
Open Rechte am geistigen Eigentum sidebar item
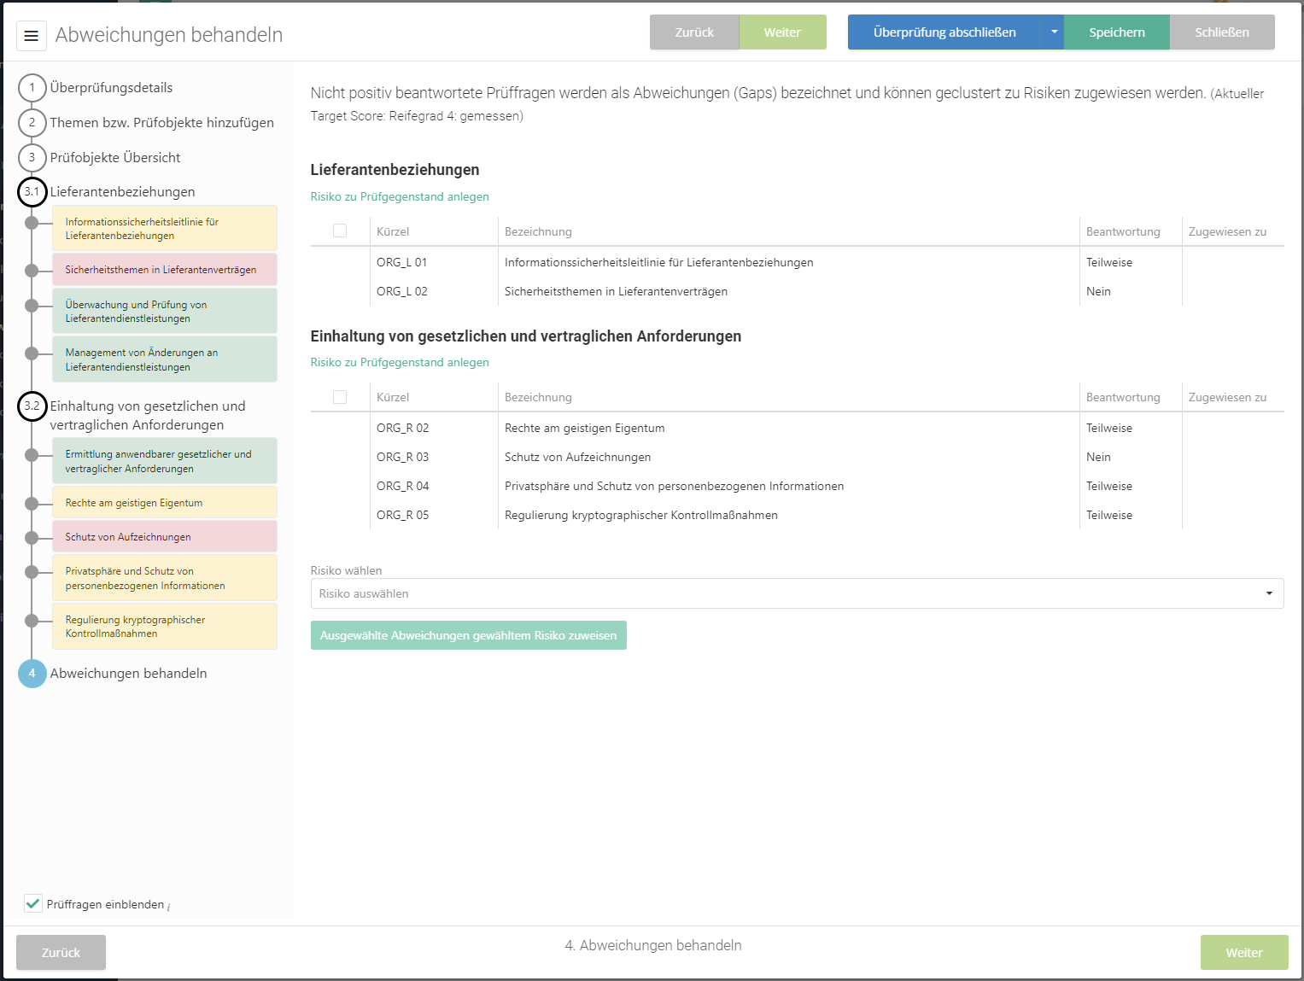pyautogui.click(x=165, y=503)
